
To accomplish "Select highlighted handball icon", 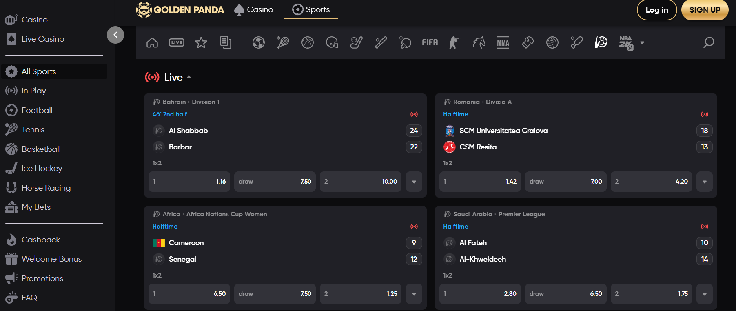I will (601, 42).
